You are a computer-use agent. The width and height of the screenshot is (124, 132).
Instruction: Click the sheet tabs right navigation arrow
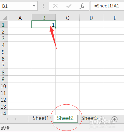tap(16, 119)
